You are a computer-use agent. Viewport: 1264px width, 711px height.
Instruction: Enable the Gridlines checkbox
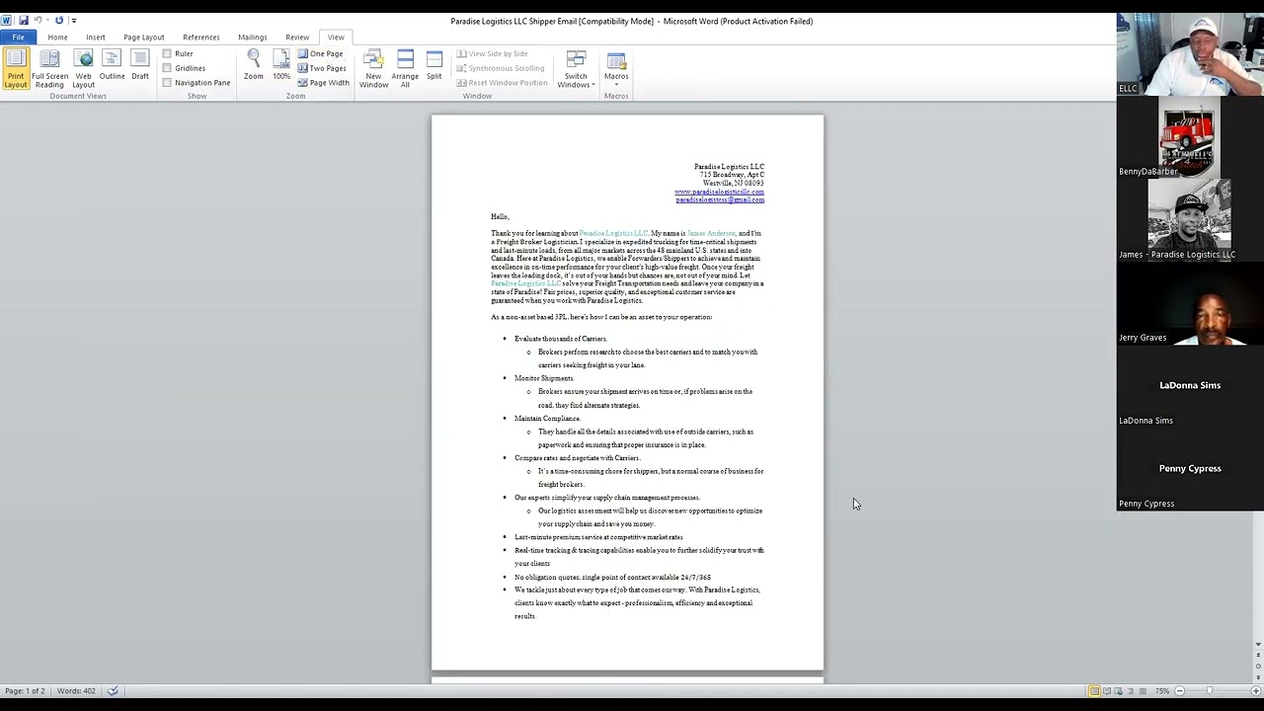click(167, 68)
